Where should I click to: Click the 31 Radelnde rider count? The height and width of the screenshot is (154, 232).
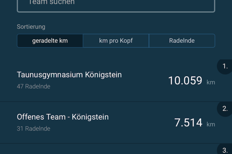tap(34, 129)
